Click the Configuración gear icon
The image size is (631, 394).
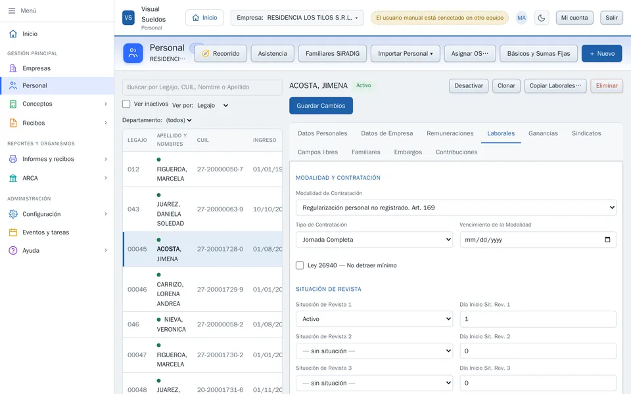[x=13, y=214]
